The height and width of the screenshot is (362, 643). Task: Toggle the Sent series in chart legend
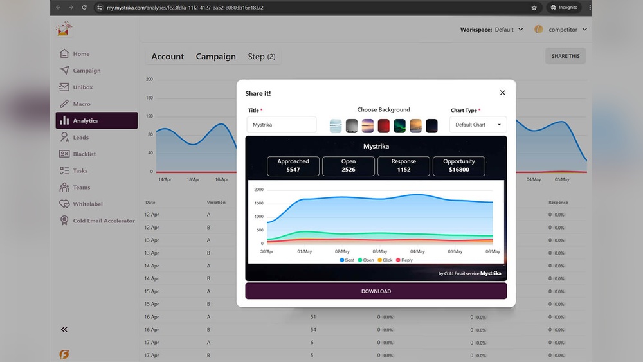pos(347,260)
